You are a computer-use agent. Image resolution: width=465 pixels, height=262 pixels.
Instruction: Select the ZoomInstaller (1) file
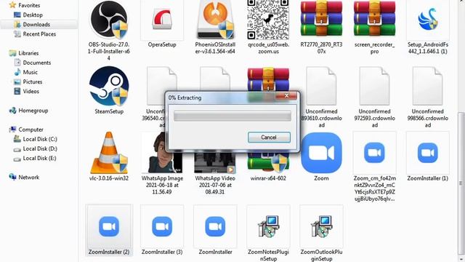[428, 153]
